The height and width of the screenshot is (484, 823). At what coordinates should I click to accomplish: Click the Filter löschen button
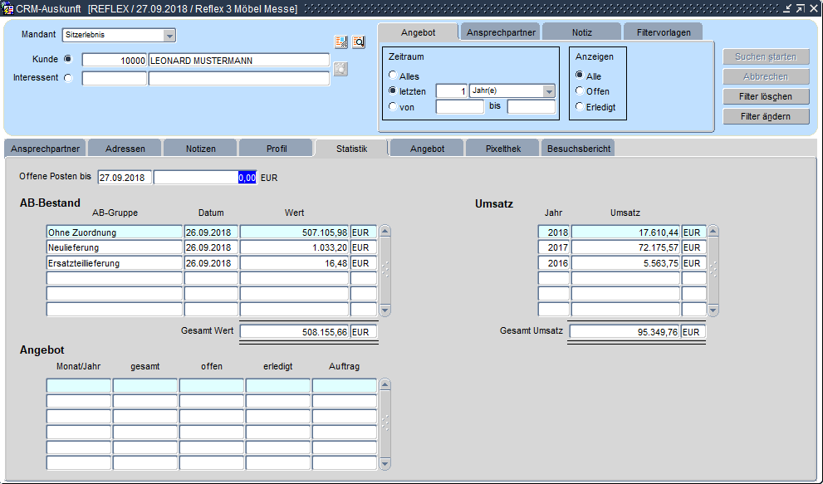pos(766,97)
